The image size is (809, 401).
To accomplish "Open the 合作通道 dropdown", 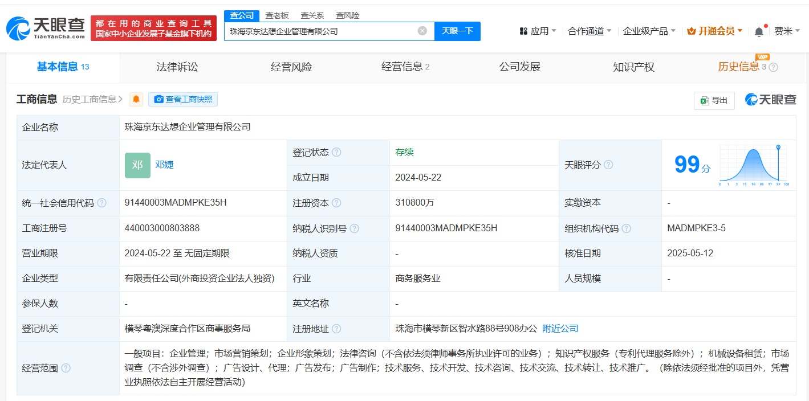I will pyautogui.click(x=590, y=31).
